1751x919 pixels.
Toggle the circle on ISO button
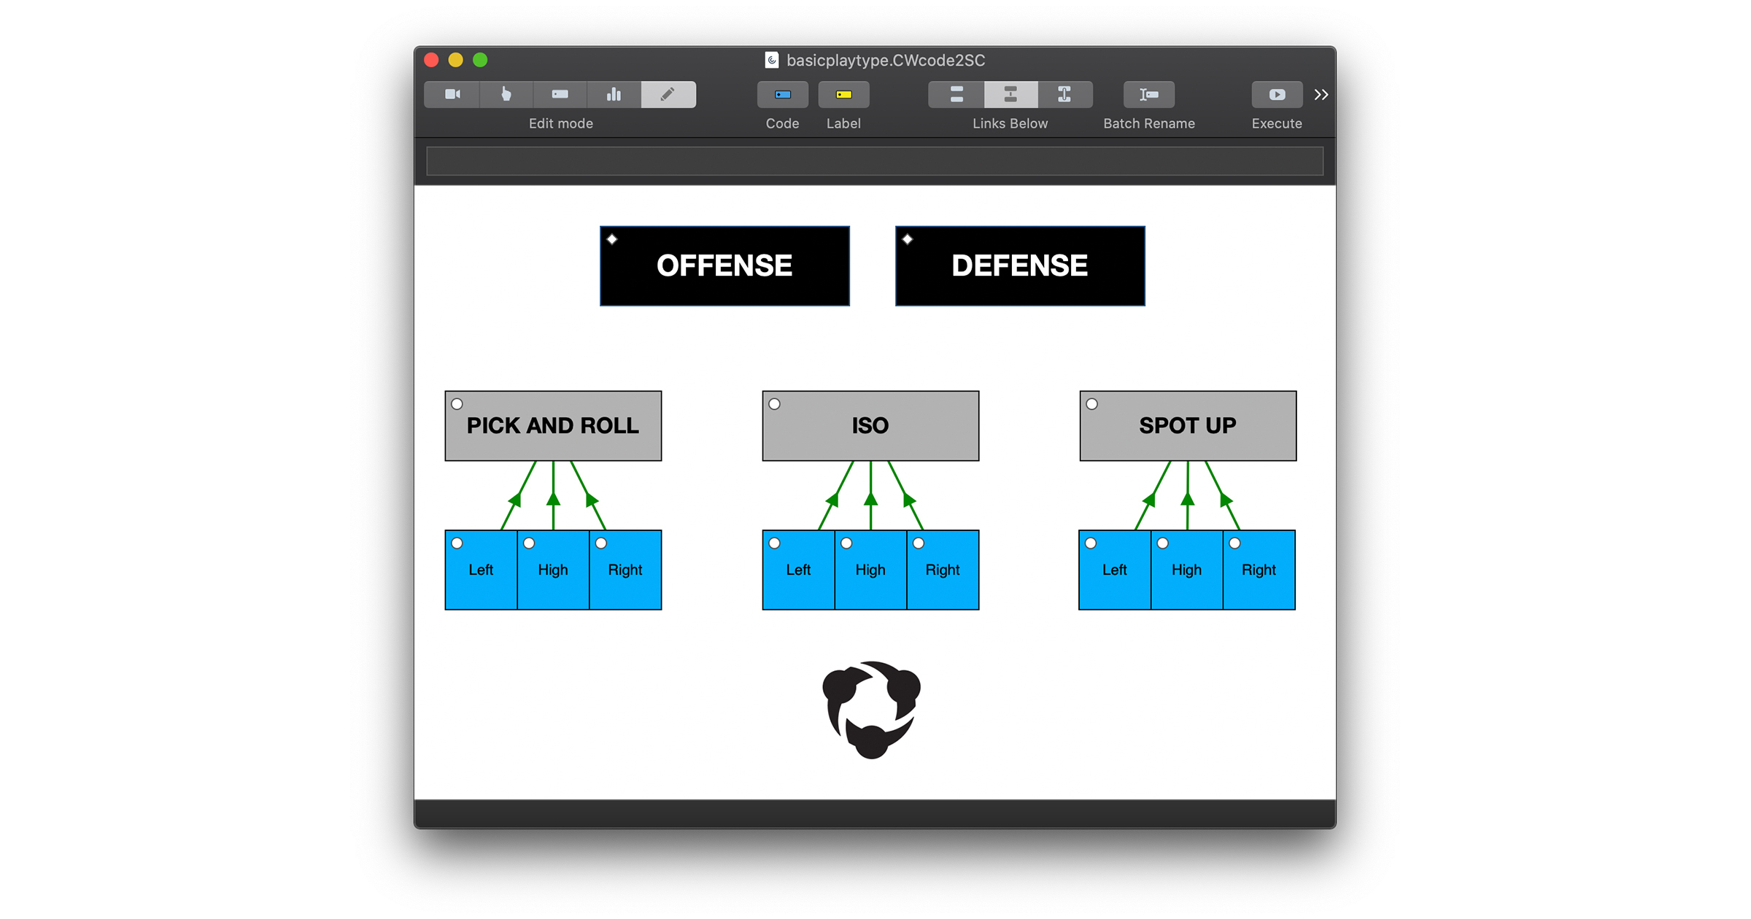coord(775,403)
